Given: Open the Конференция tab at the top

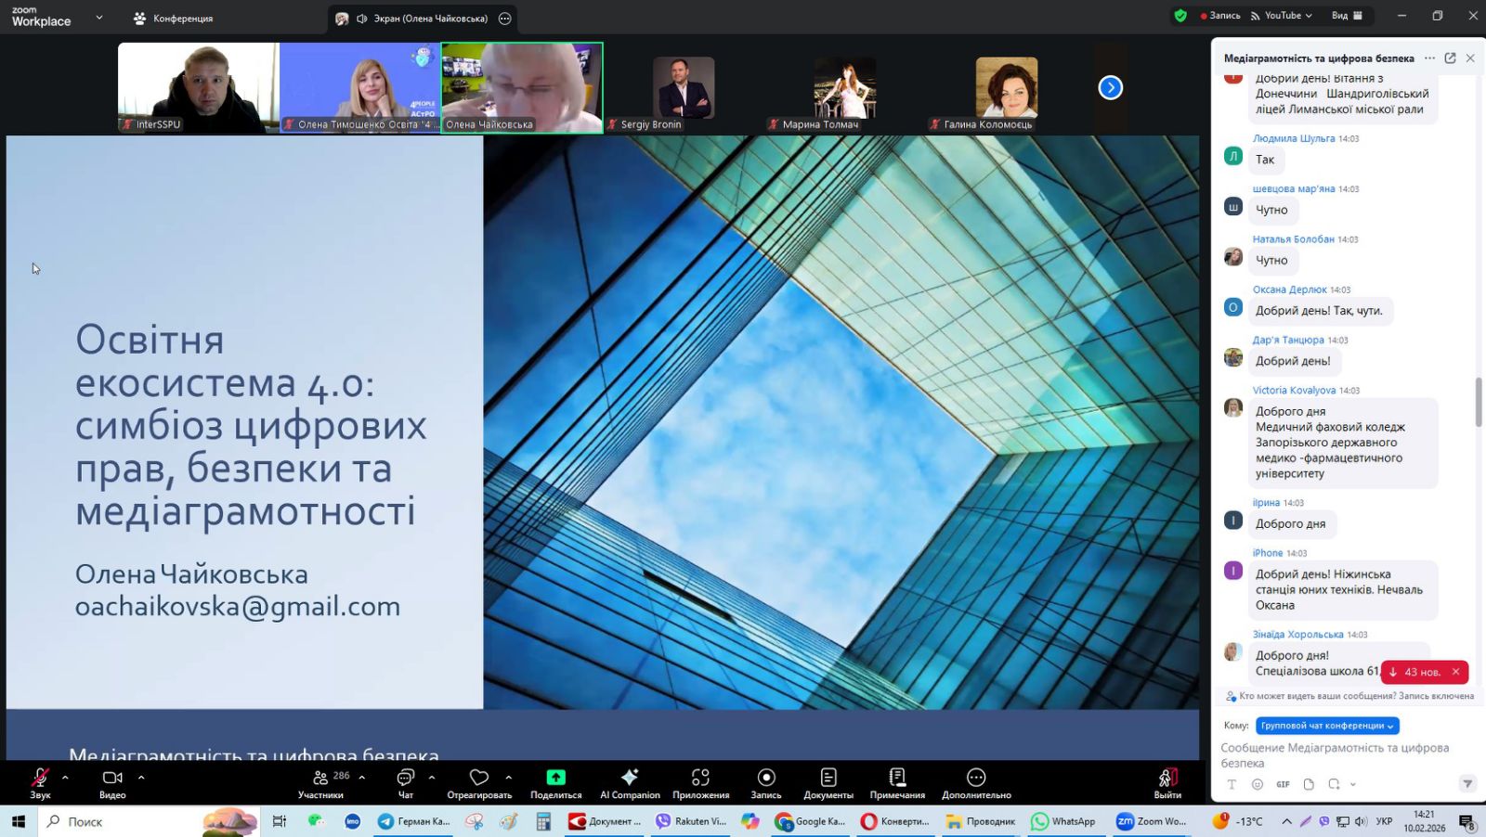Looking at the screenshot, I should point(174,18).
